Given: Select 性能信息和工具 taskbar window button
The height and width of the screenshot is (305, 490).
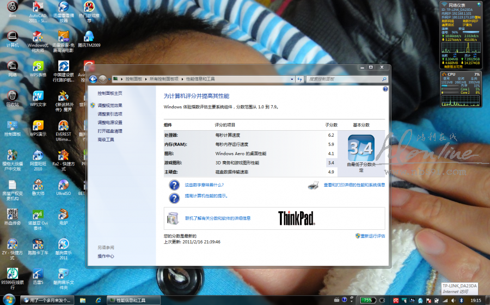Looking at the screenshot, I should pyautogui.click(x=132, y=300).
